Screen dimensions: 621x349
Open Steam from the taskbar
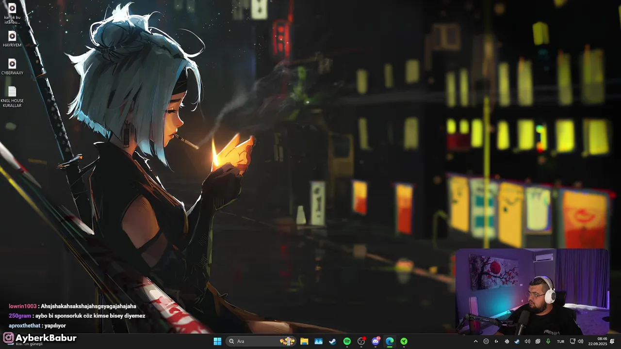[x=332, y=341]
